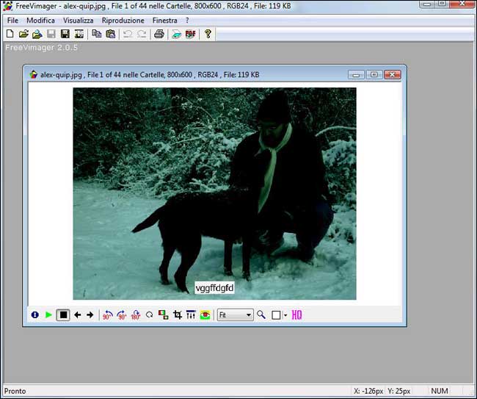The height and width of the screenshot is (399, 477).
Task: Expand the background color dropdown arrow
Action: coord(285,315)
